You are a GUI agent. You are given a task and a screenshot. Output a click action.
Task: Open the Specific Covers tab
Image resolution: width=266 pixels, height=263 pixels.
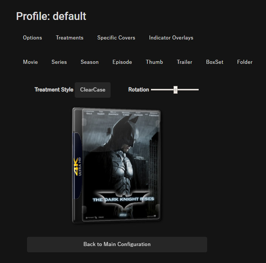pos(116,38)
